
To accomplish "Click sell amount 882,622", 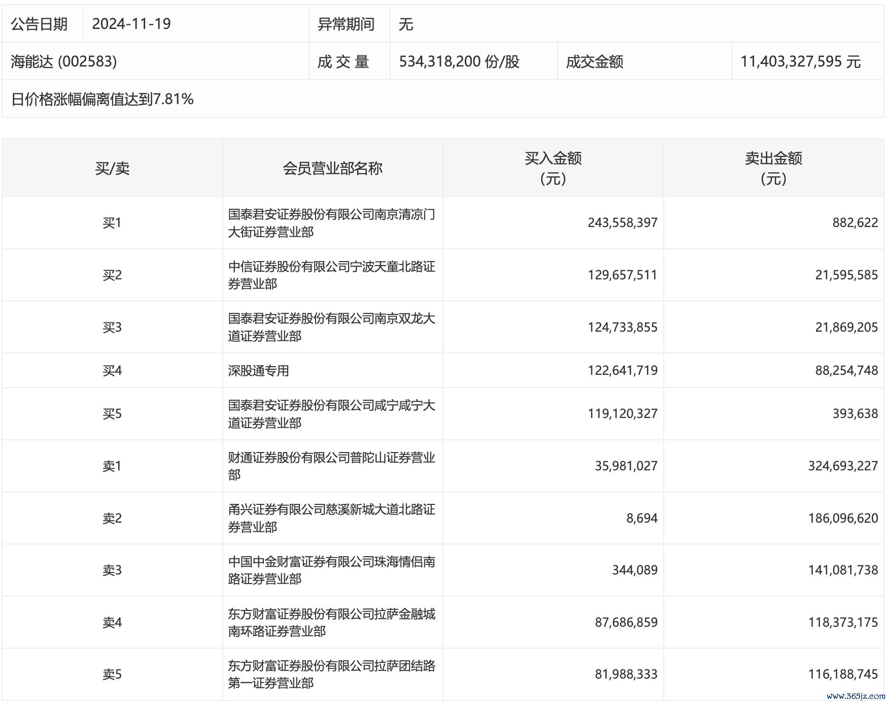I will (x=855, y=223).
